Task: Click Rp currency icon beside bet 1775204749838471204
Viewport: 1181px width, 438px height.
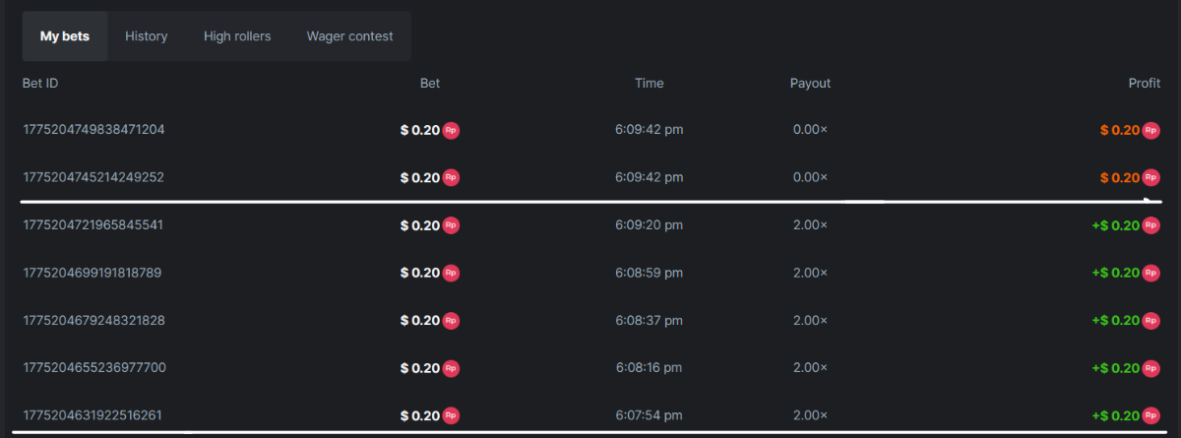Action: click(x=451, y=130)
